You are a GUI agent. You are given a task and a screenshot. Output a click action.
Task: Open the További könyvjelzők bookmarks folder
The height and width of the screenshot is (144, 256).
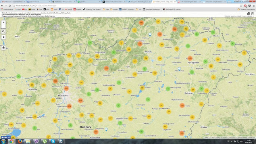tap(246, 10)
